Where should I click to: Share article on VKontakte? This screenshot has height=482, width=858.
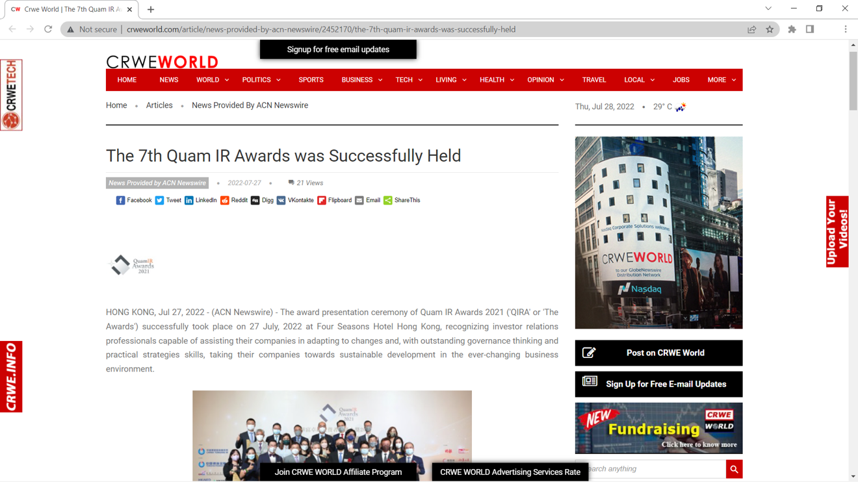[x=295, y=201]
